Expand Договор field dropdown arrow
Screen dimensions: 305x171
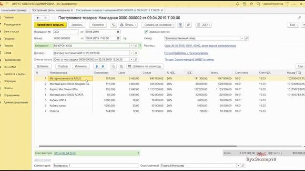132,53
